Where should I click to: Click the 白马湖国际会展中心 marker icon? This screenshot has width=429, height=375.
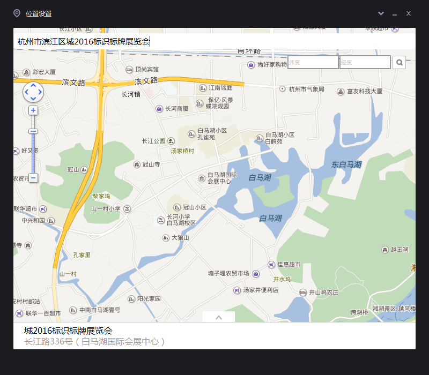(202, 178)
